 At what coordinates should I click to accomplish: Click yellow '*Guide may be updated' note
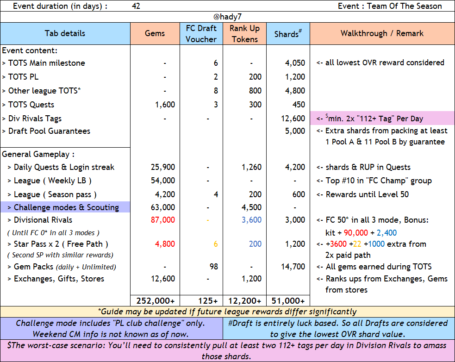click(227, 312)
